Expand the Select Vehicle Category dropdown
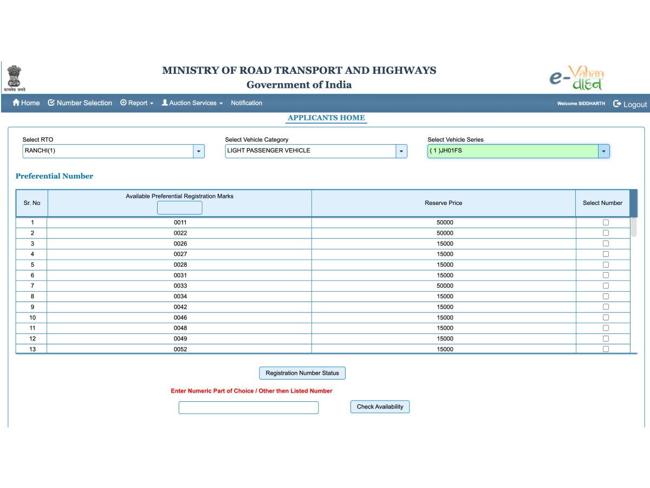This screenshot has height=488, width=650. pos(401,151)
